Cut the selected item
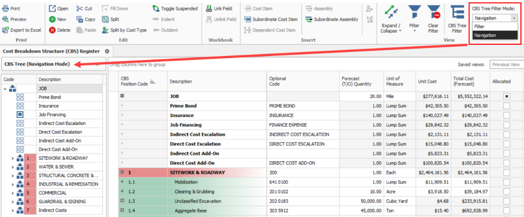The height and width of the screenshot is (217, 524). (84, 8)
